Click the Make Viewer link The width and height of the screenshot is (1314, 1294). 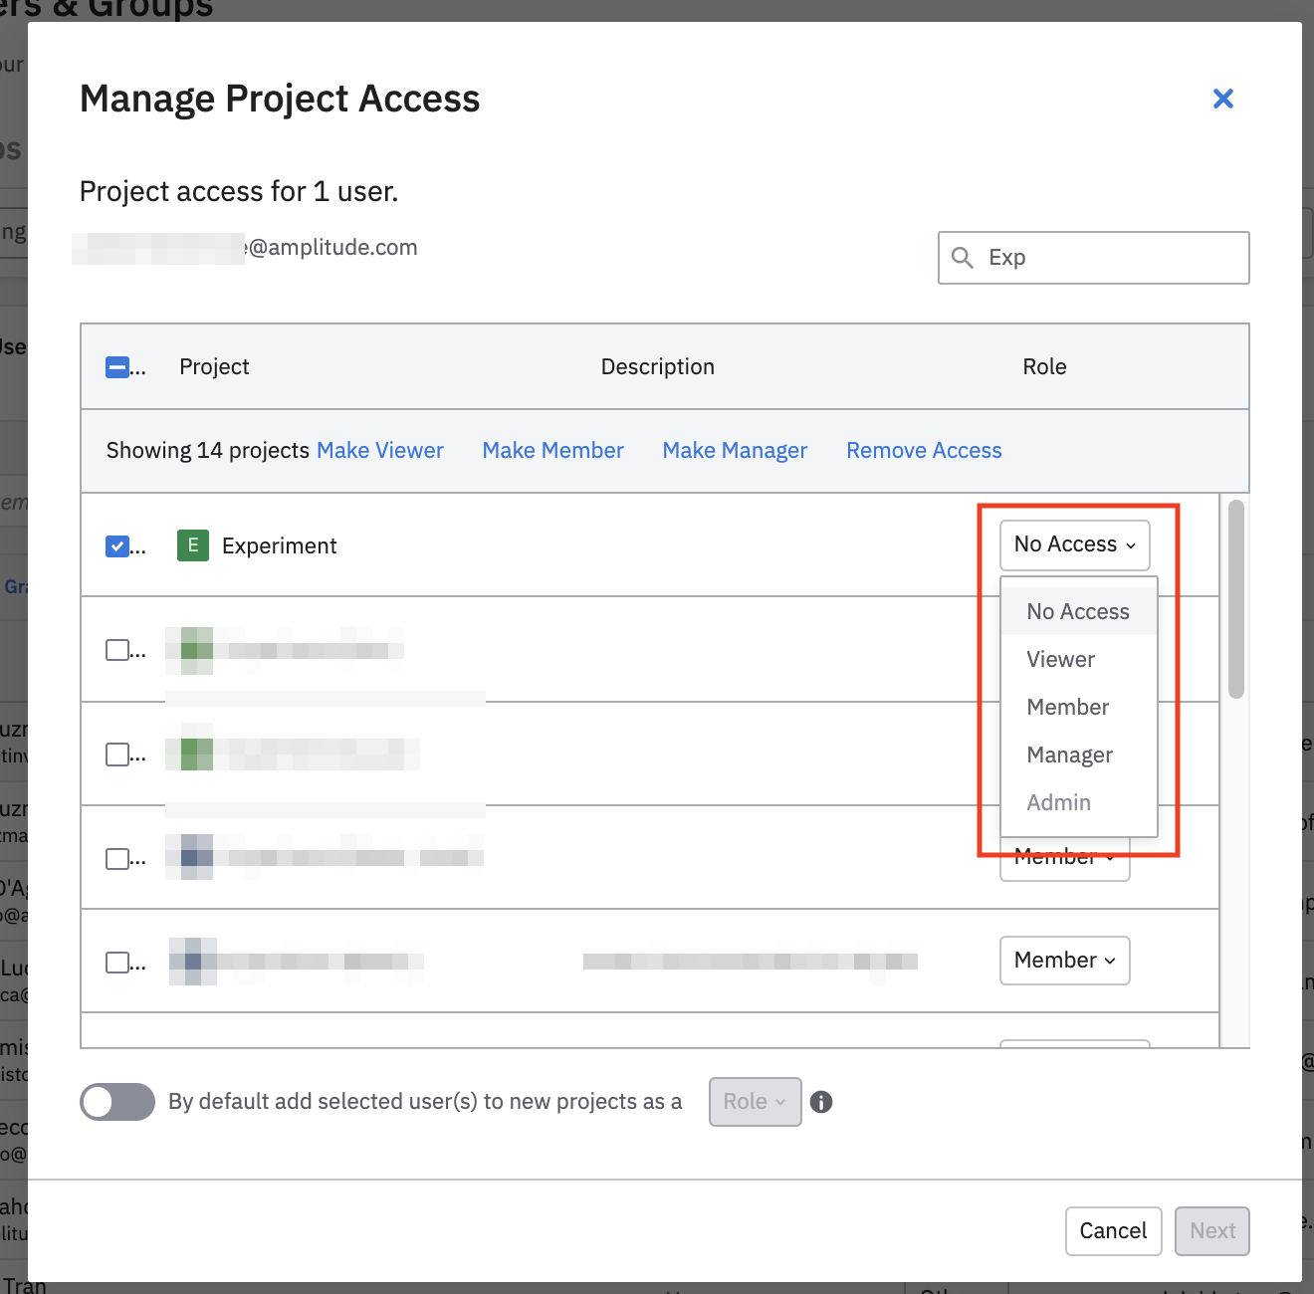tap(379, 451)
